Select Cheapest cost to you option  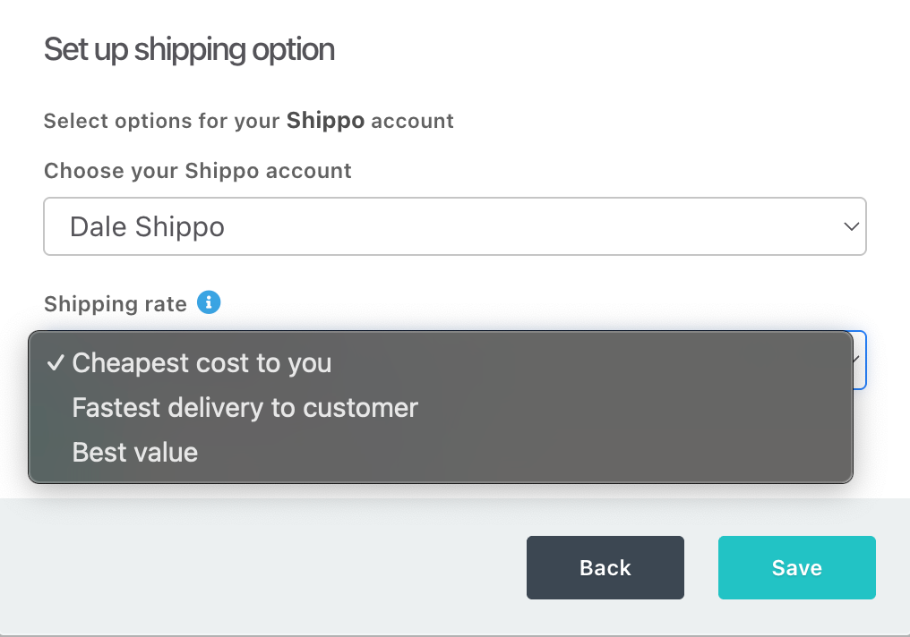pos(202,363)
